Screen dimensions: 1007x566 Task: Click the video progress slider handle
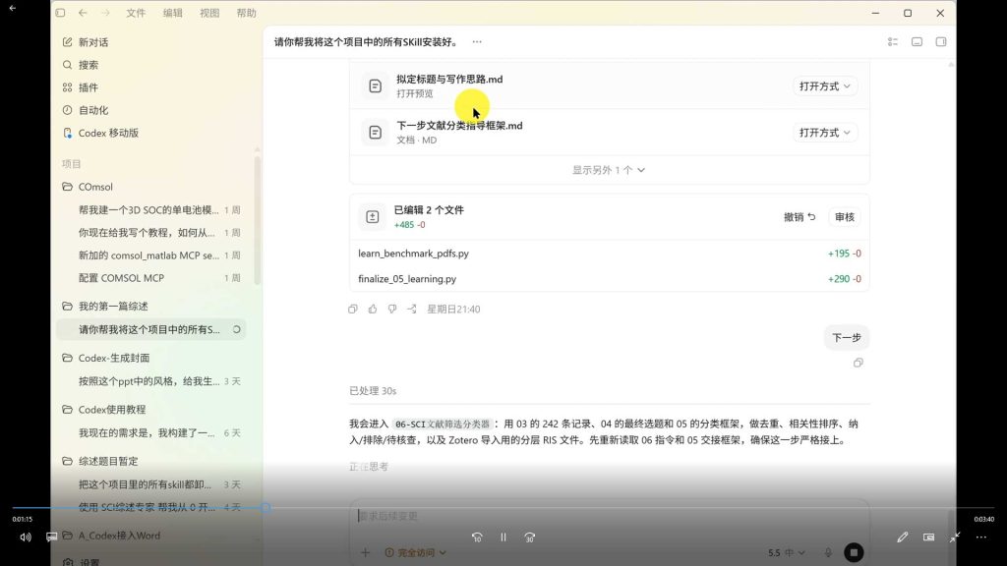coord(266,508)
